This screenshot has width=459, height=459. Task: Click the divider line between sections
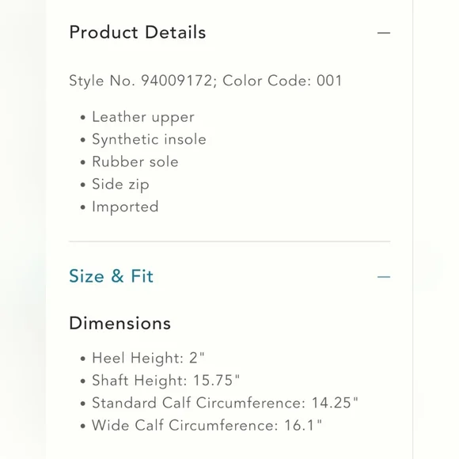229,241
